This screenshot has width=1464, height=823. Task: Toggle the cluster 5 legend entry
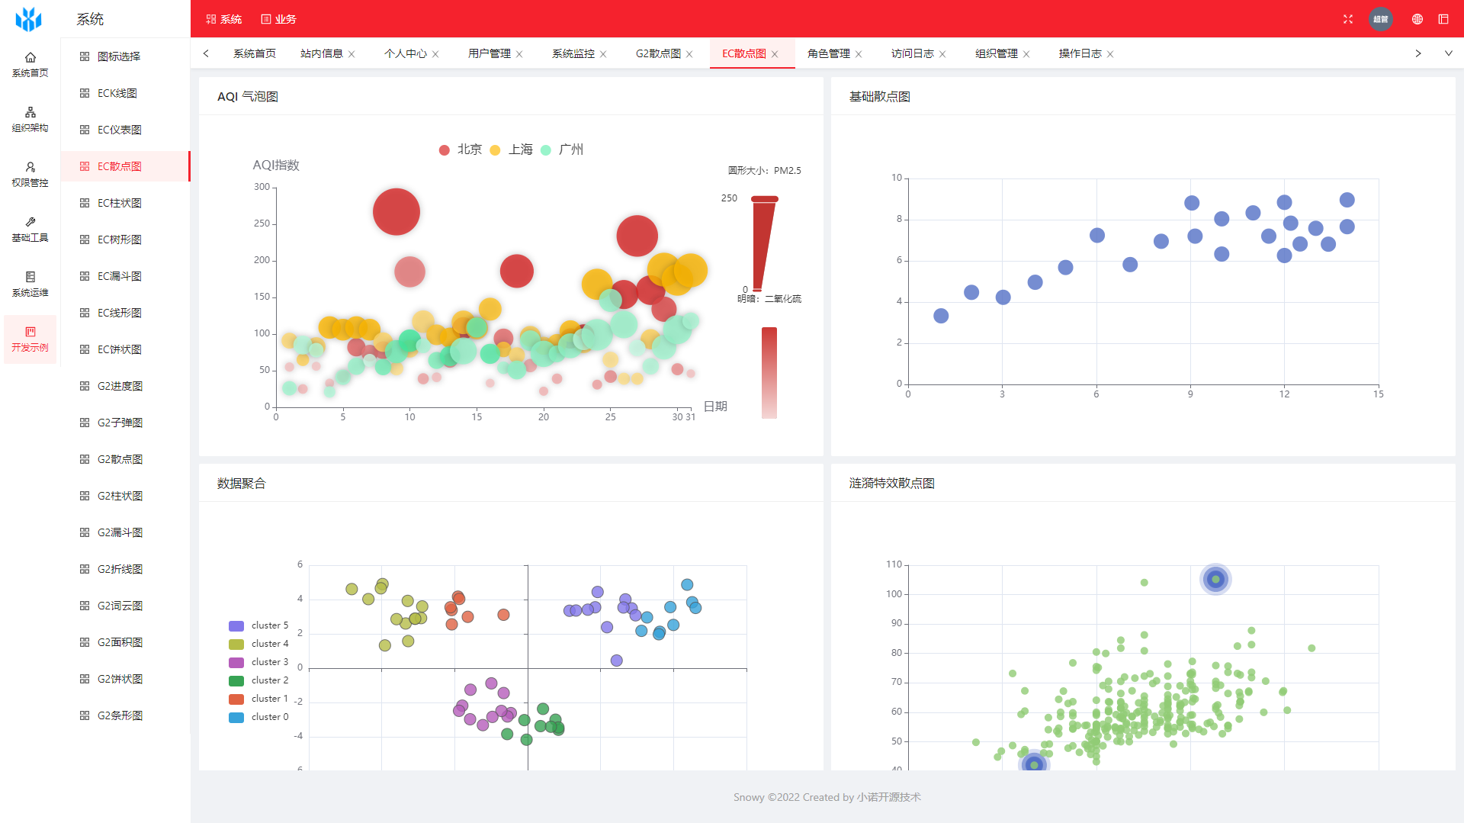259,625
